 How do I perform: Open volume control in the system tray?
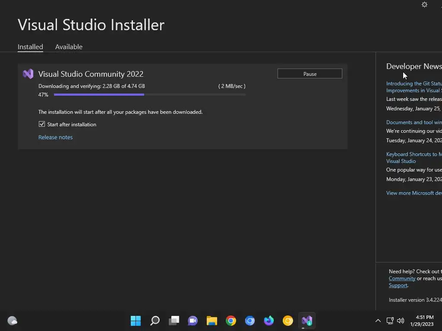(x=400, y=321)
